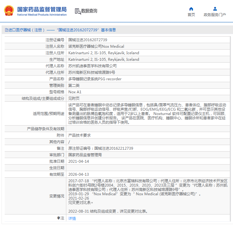233x225 pixels.
Task: Click expiry date 2026-04-13
Action: click(79, 174)
